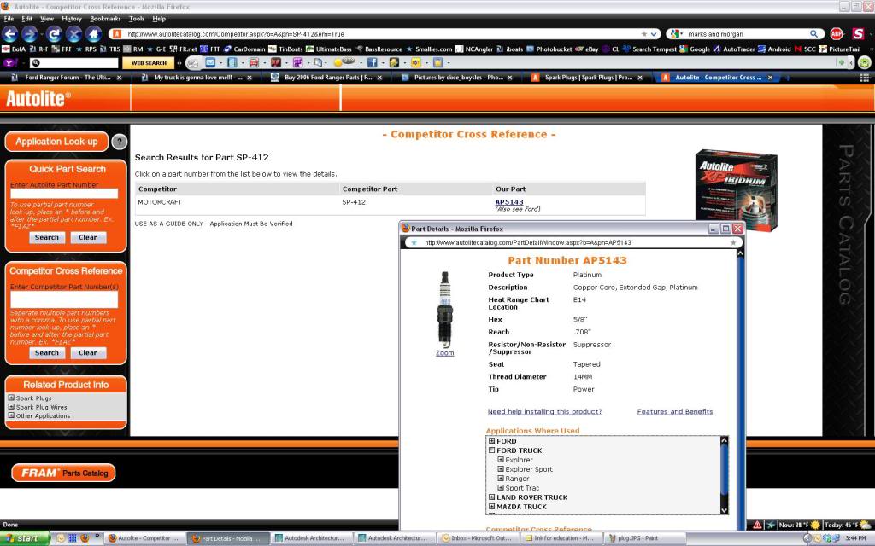Open the View menu

47,19
